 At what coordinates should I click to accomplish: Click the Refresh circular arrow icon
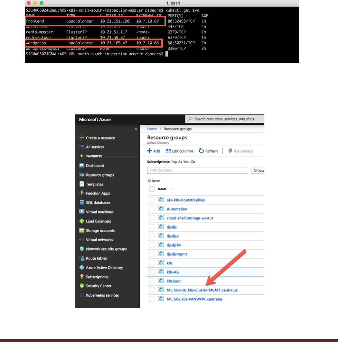point(201,151)
